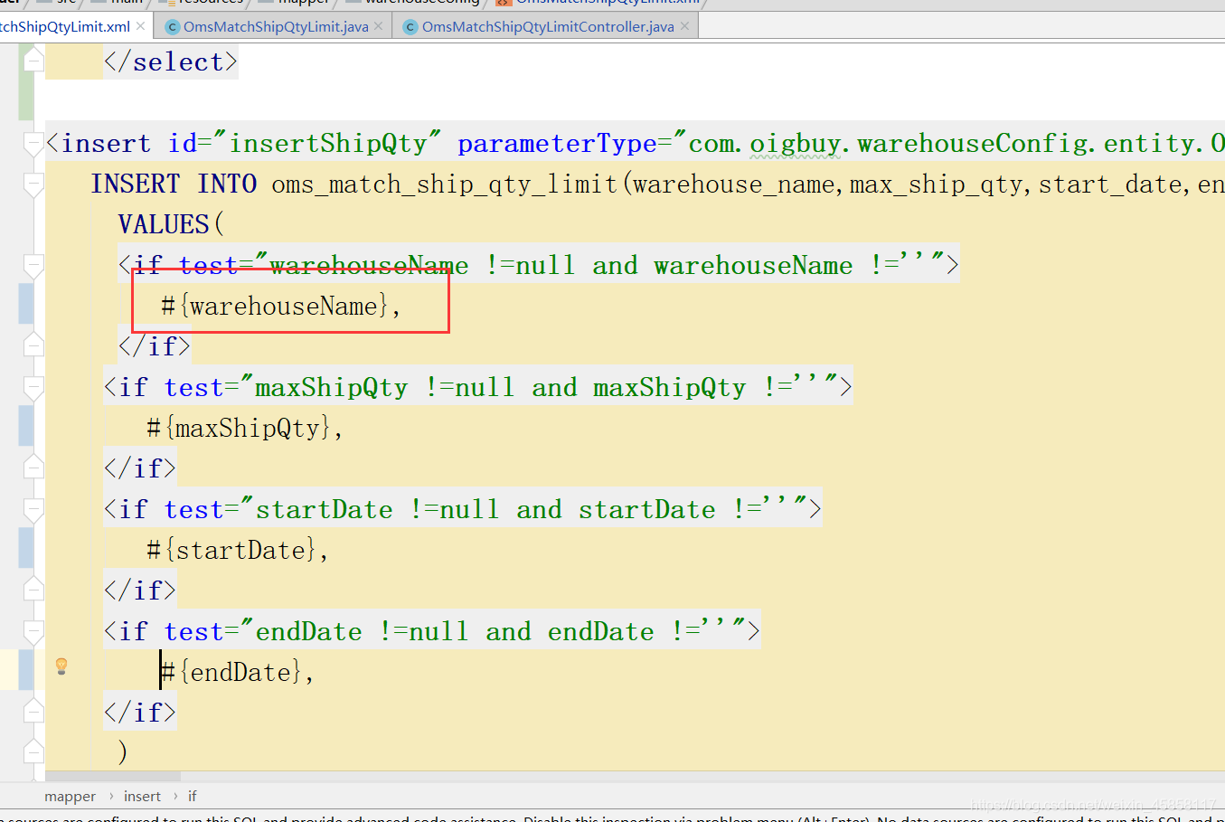1225x822 pixels.
Task: Click the max_ship_qty column name
Action: (x=936, y=184)
